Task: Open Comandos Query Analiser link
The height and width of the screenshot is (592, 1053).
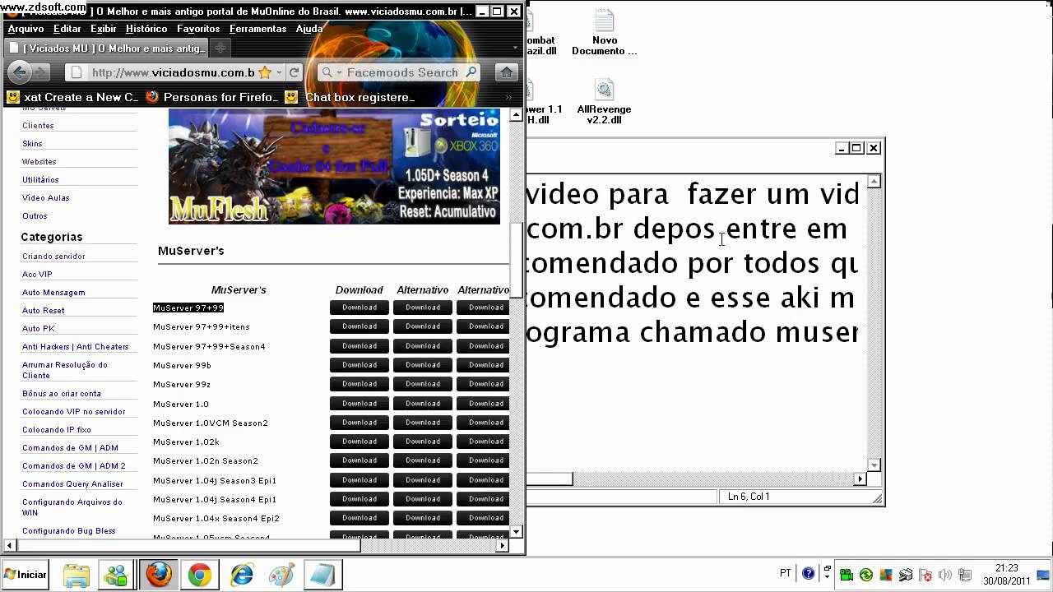Action: 72,484
